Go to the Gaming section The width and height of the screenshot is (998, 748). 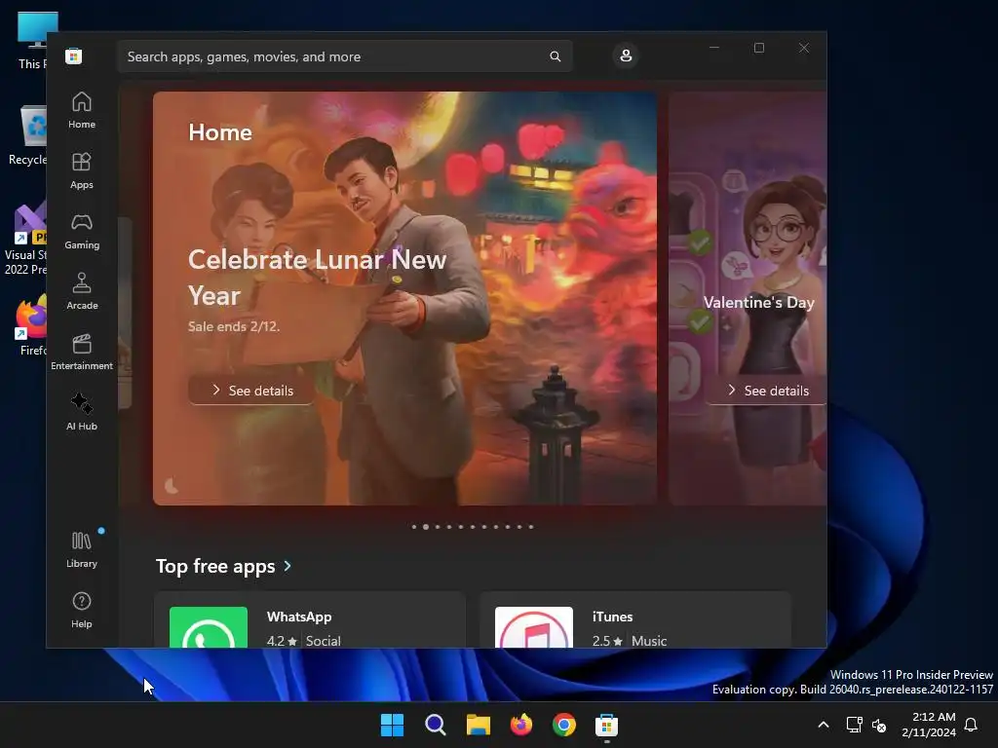tap(82, 231)
